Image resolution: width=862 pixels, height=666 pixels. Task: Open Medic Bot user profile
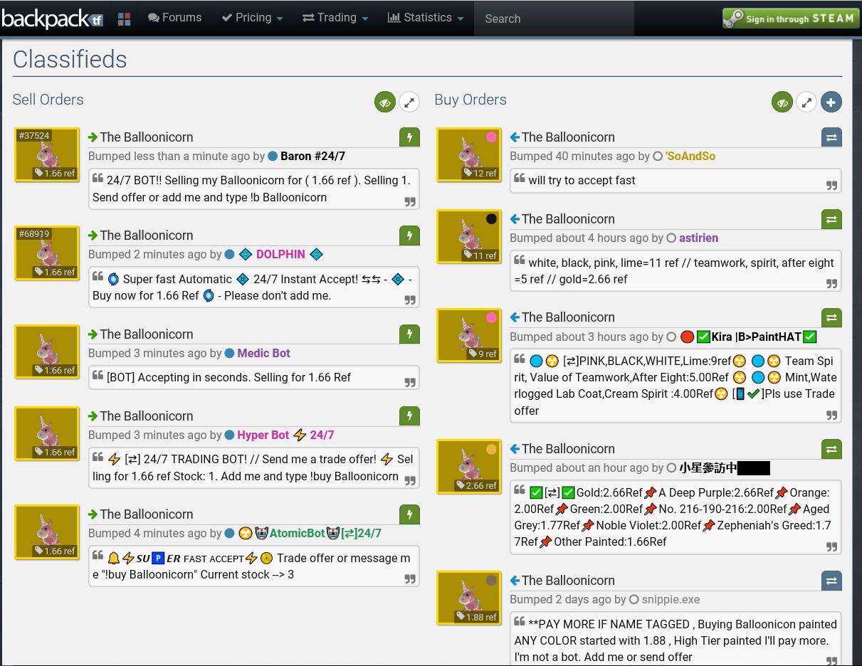pos(263,353)
